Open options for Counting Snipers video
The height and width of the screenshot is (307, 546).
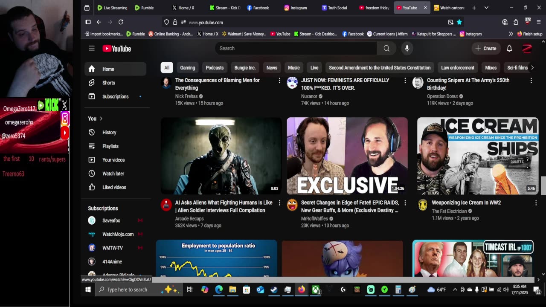pos(531,81)
